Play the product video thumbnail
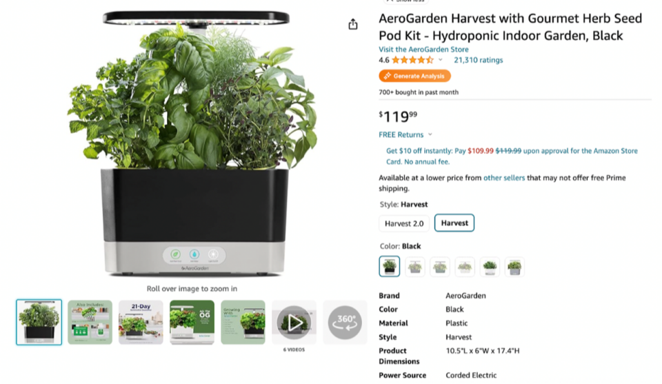 pos(294,323)
